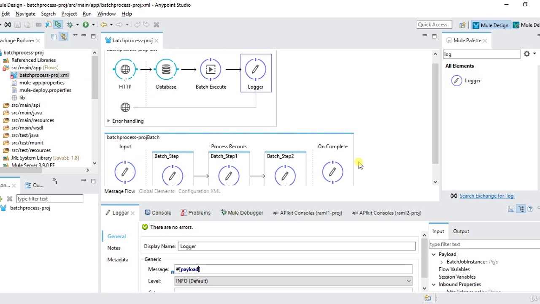This screenshot has width=540, height=304.
Task: Click the Message expression field
Action: (293, 269)
